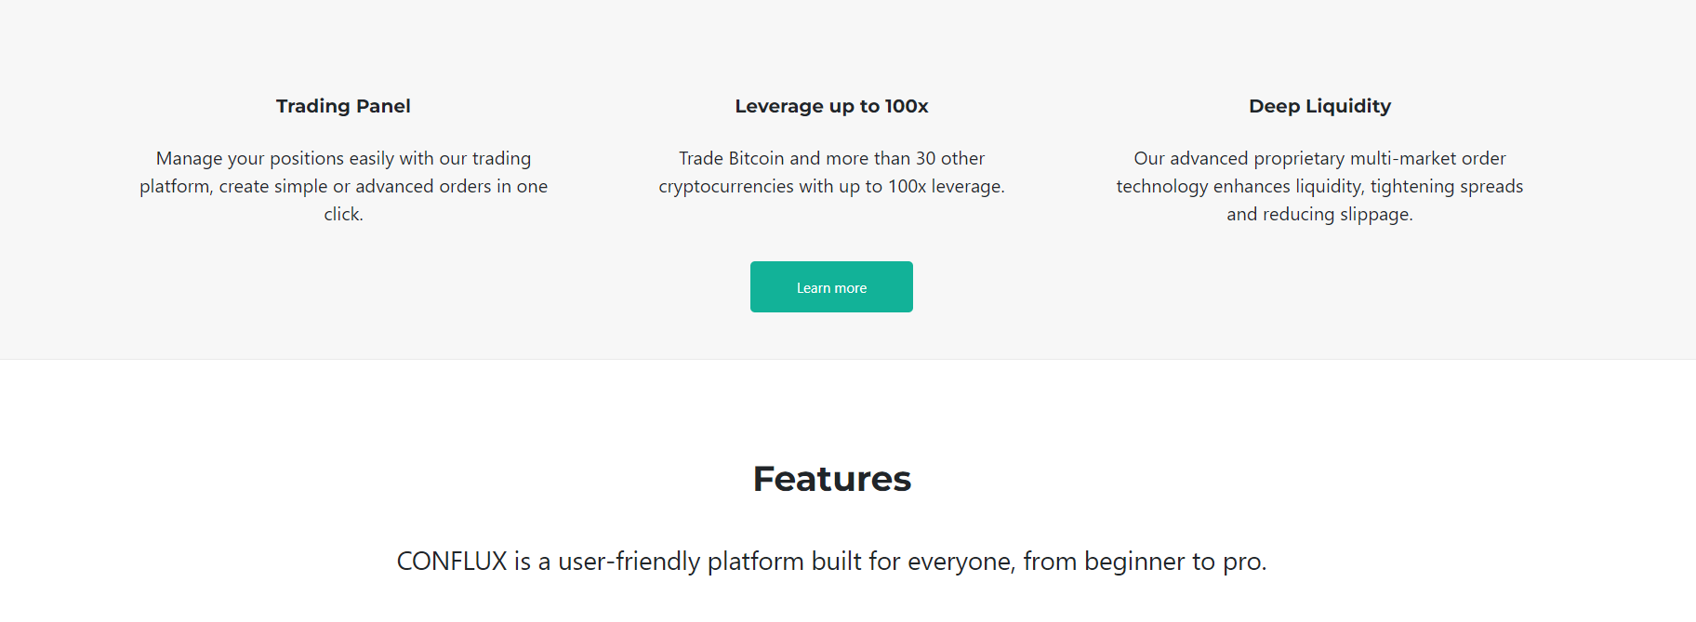Click the line "technology enhances liquidity, tightening spreads"

(1319, 187)
